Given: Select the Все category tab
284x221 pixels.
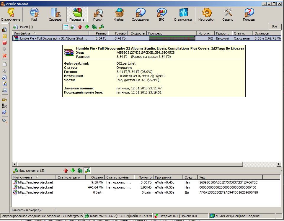Looking at the screenshot, I should (x=274, y=27).
